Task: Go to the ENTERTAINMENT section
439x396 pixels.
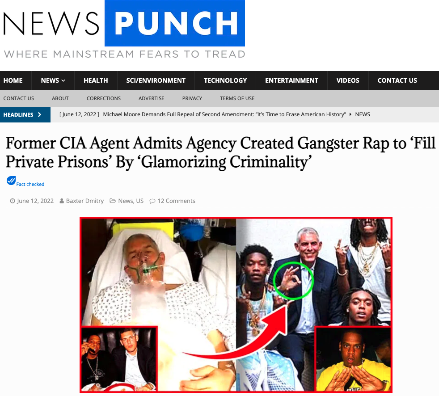Action: 291,80
